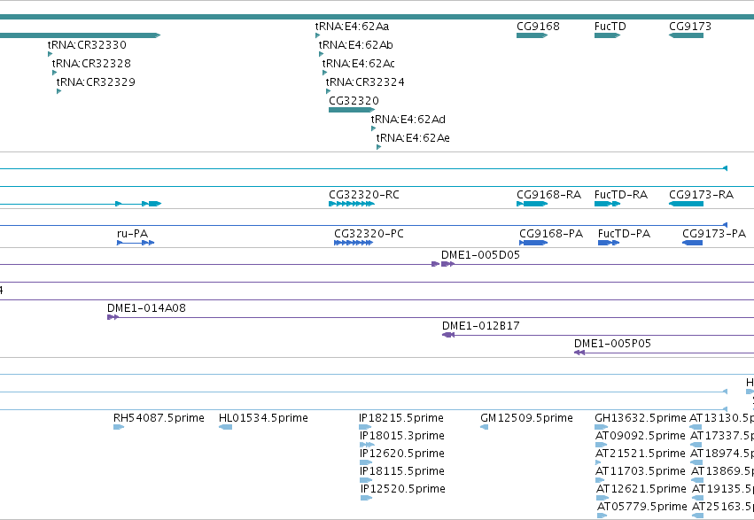Click the CG9168 gene arrow glyph
This screenshot has width=754, height=520.
coord(532,35)
